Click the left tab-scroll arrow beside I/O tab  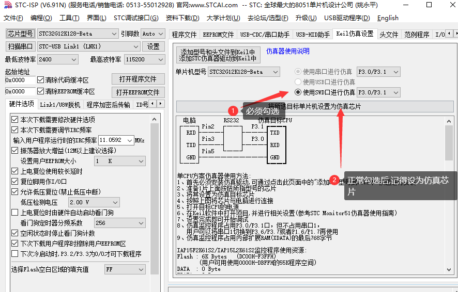449,34
